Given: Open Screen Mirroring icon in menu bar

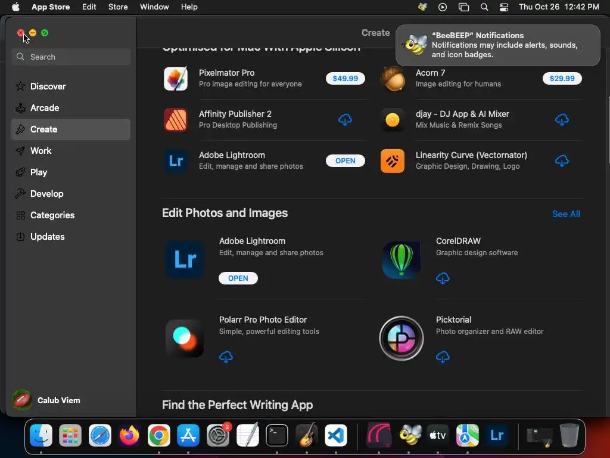Looking at the screenshot, I should [463, 7].
